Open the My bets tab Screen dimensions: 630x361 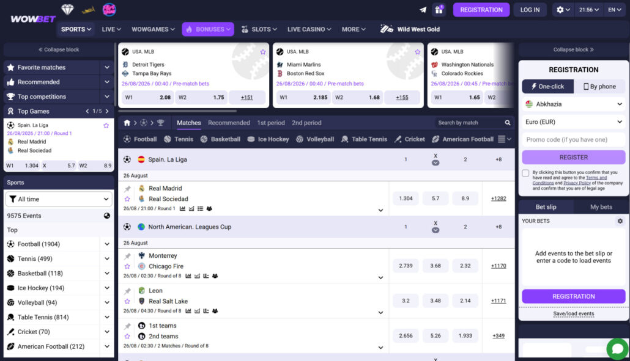tap(601, 207)
